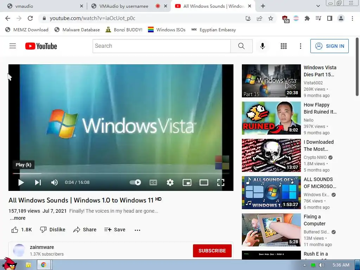
Task: Open the tab search chevron
Action: (x=318, y=6)
